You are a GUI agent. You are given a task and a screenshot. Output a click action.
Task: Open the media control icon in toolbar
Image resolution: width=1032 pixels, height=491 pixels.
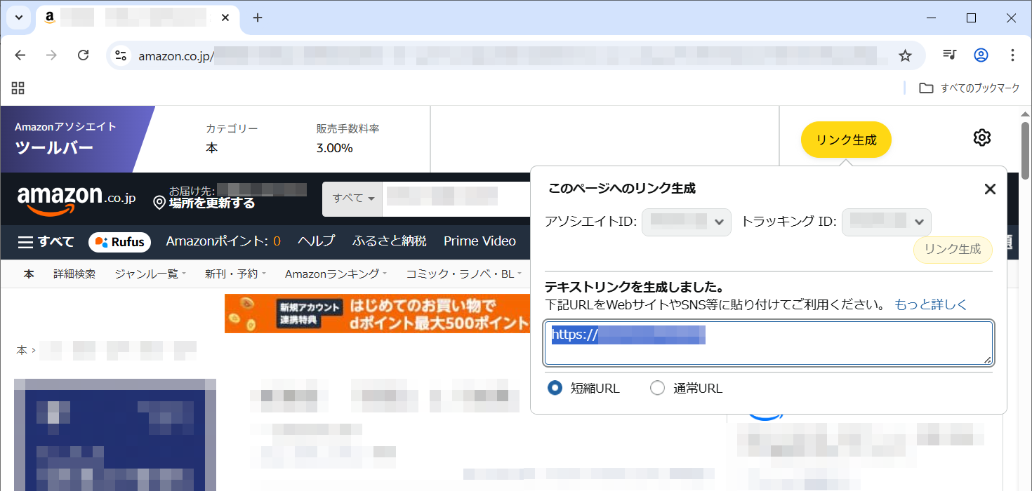point(949,55)
